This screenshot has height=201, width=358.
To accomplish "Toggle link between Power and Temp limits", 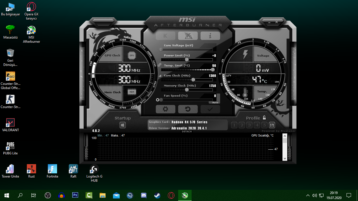I will pyautogui.click(x=159, y=65).
